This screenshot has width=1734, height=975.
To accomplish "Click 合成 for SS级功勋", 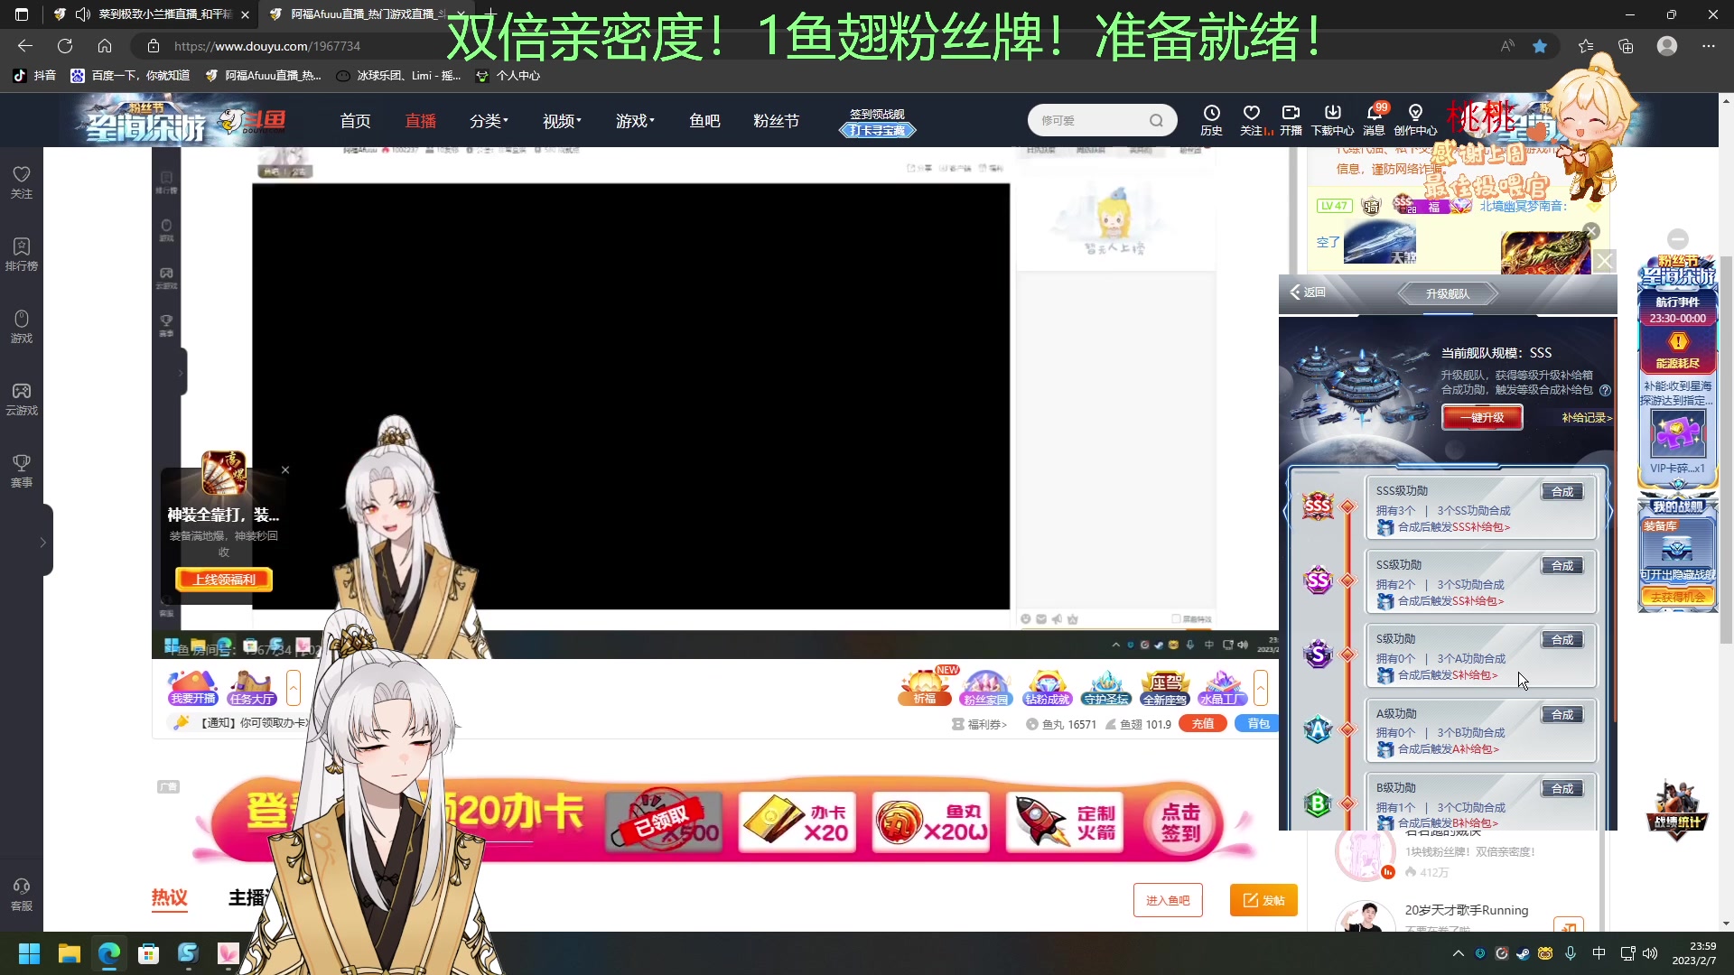I will click(x=1562, y=566).
